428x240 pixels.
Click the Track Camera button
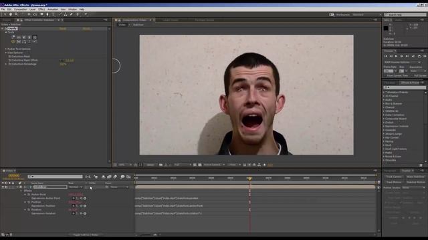(x=394, y=177)
